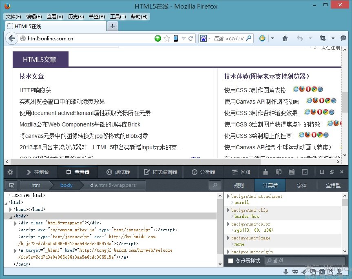352x279 pixels.
Task: Enable the 浏览器样式 checkbox
Action: (x=230, y=261)
